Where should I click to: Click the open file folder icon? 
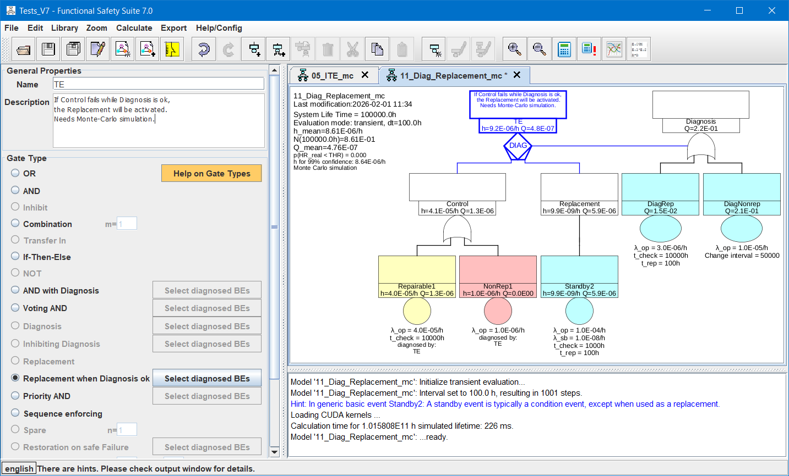coord(23,49)
